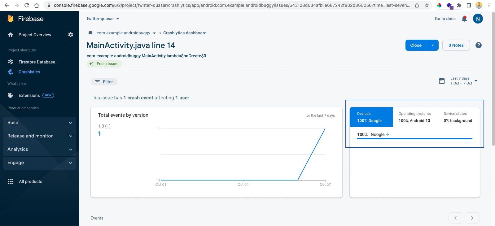Open 0 Notes
The width and height of the screenshot is (495, 226).
point(456,45)
